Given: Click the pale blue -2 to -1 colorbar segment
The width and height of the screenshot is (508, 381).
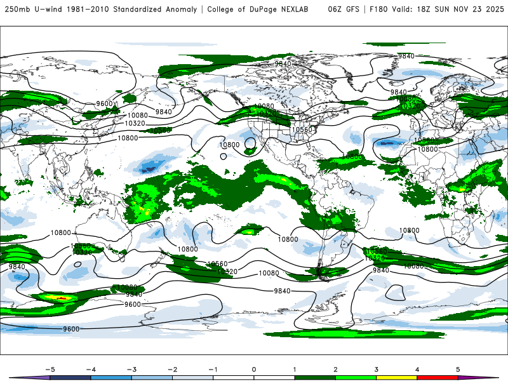Looking at the screenshot, I should [x=193, y=378].
